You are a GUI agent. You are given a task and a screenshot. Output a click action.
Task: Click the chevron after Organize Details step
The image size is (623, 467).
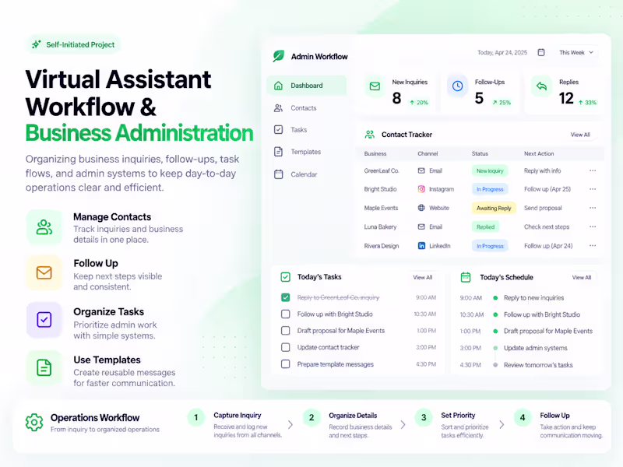coord(403,425)
